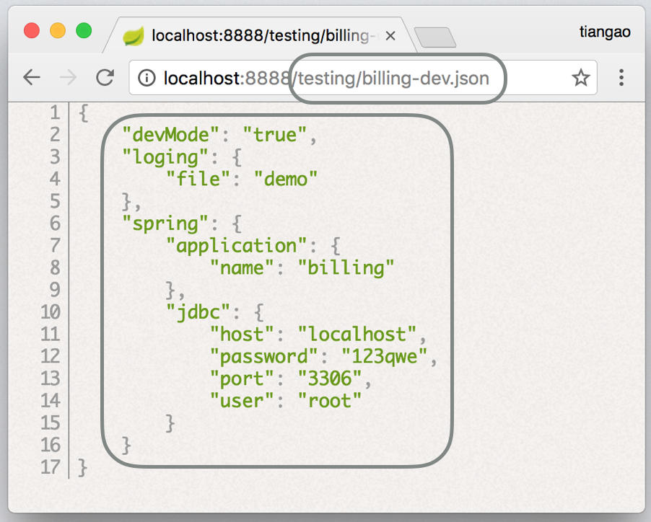Click the back navigation arrow
Viewport: 651px width, 522px height.
pos(32,78)
